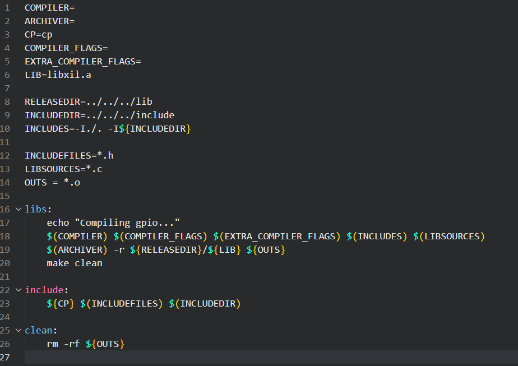The height and width of the screenshot is (366, 518).
Task: Collapse the include target fold chevron
Action: pos(18,290)
